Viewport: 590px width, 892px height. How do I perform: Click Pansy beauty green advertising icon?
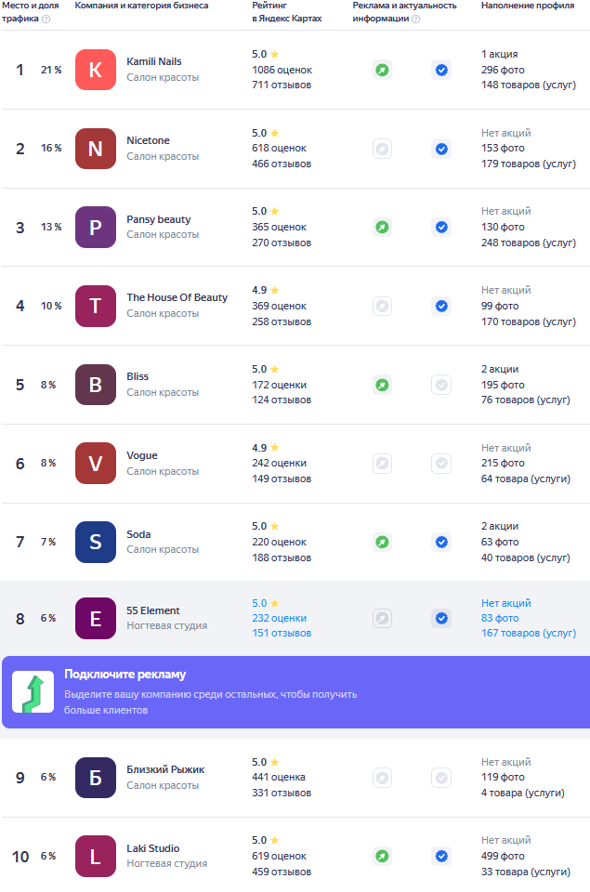(x=382, y=227)
